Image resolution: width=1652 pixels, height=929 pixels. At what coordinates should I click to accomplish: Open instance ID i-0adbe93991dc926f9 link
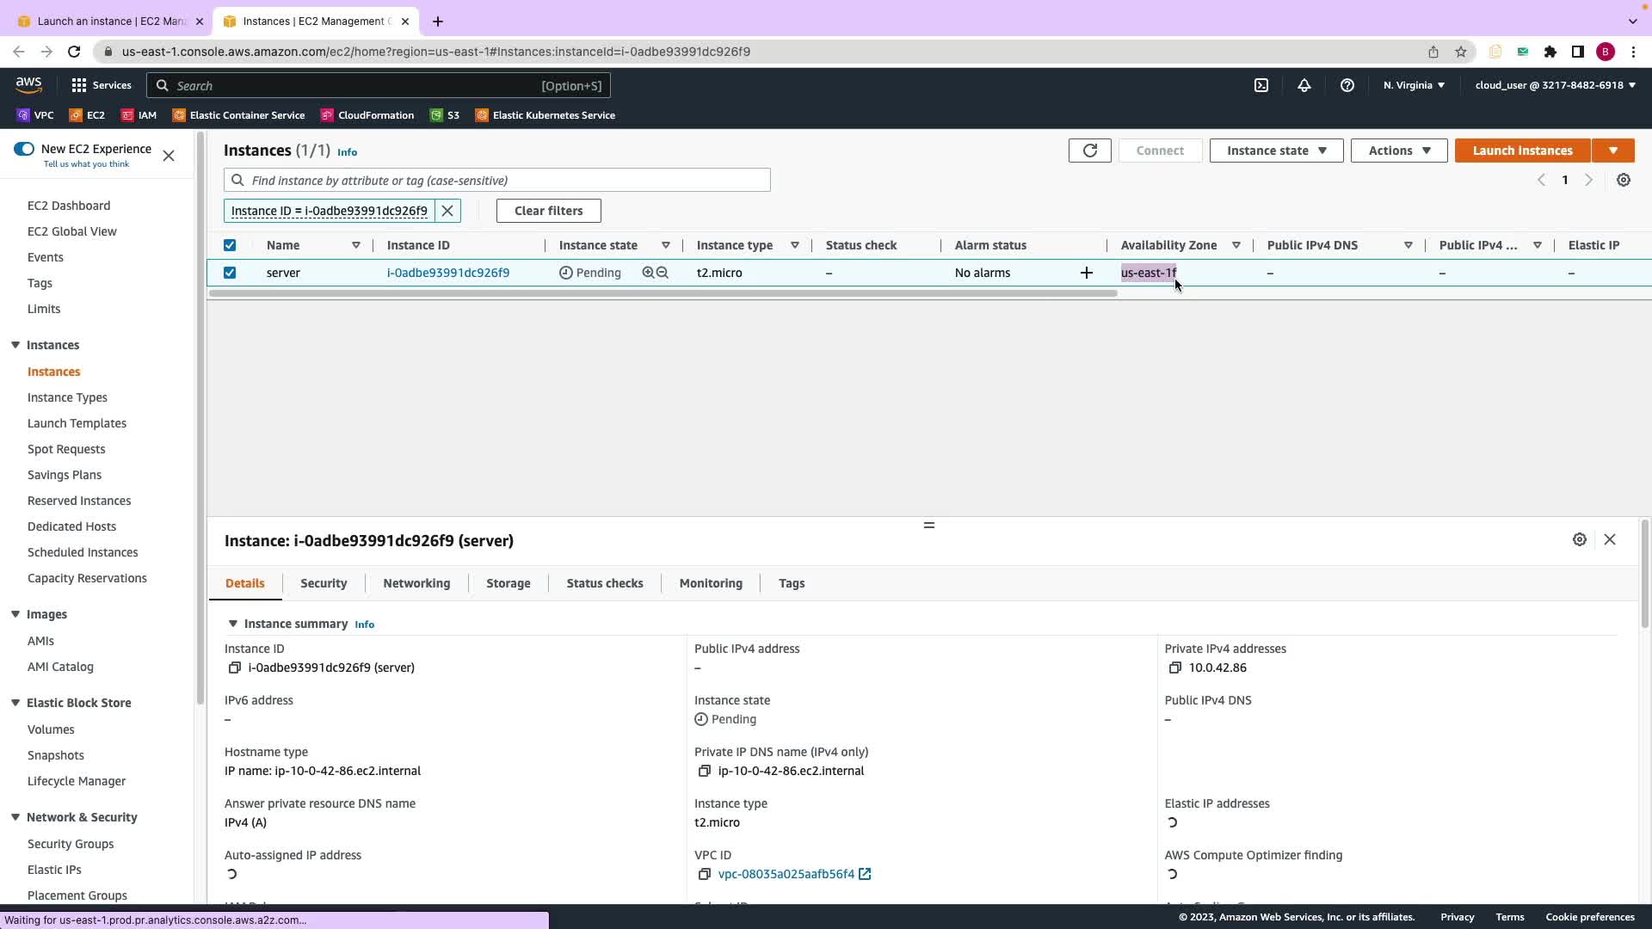click(448, 273)
